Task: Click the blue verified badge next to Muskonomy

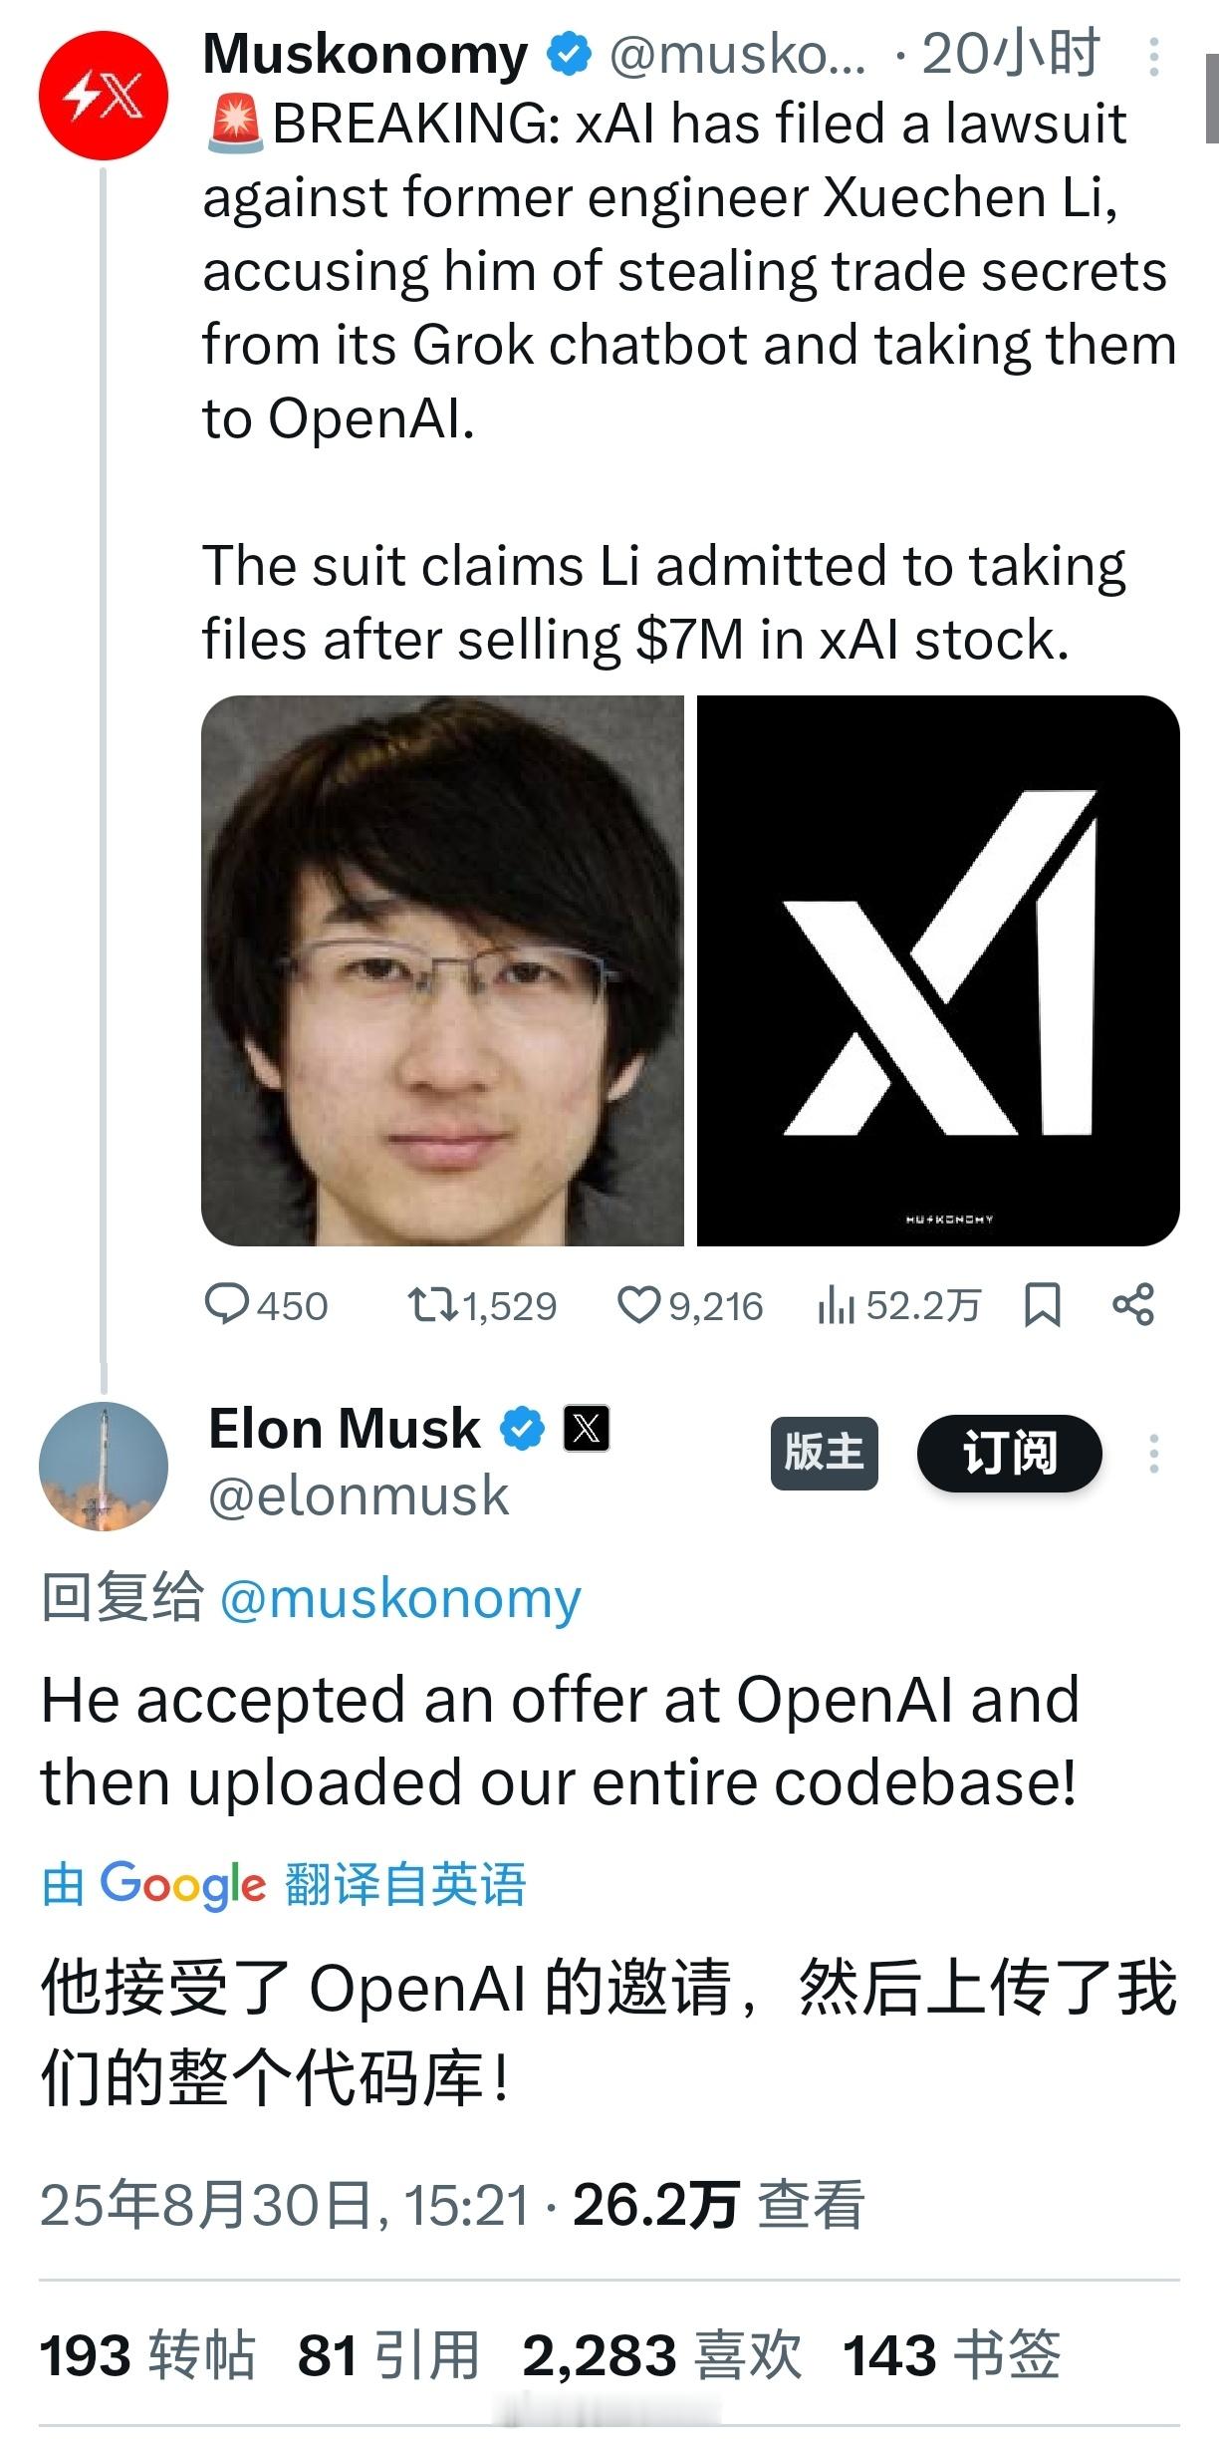Action: (x=570, y=54)
